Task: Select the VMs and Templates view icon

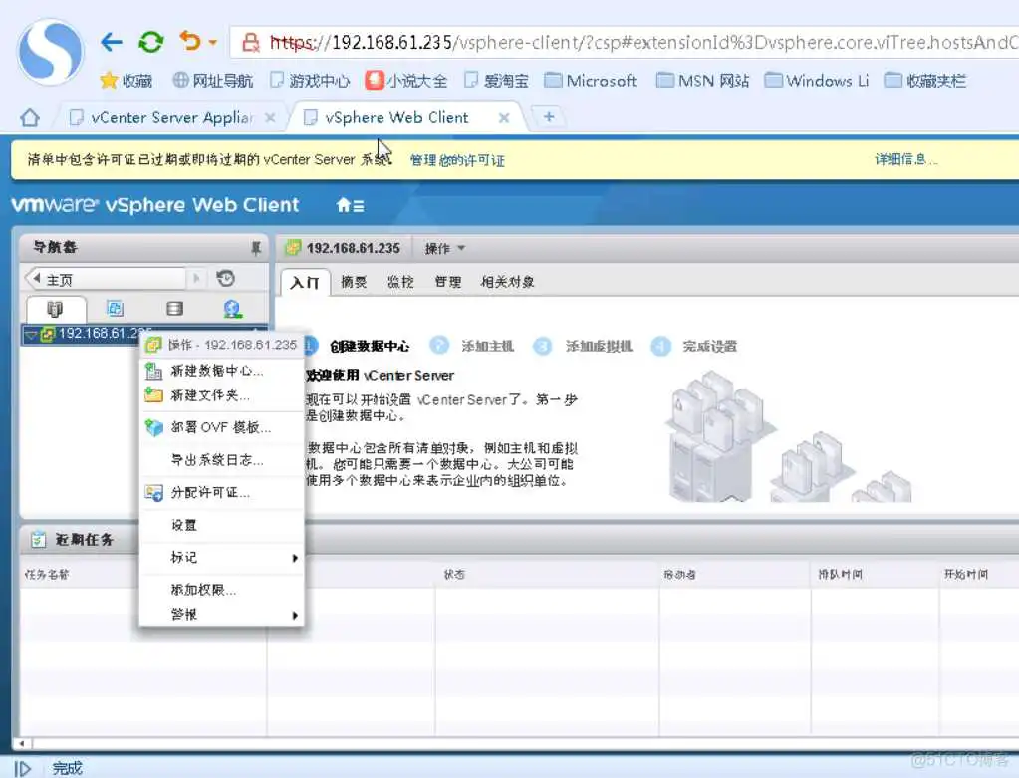Action: 115,308
